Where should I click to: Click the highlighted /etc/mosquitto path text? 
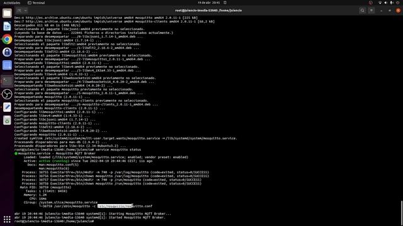(115, 206)
